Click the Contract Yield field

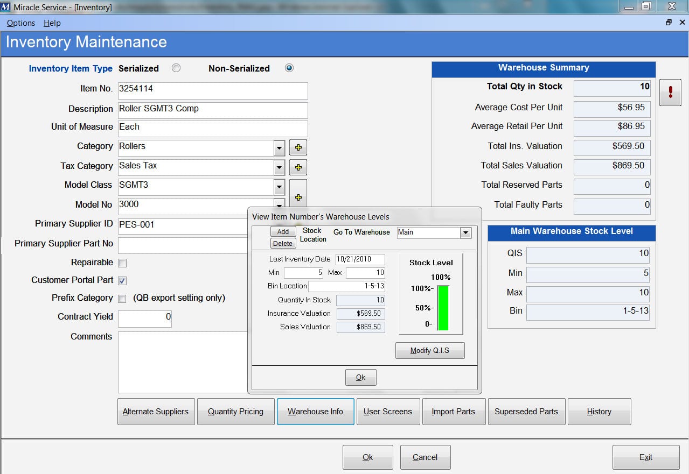145,319
